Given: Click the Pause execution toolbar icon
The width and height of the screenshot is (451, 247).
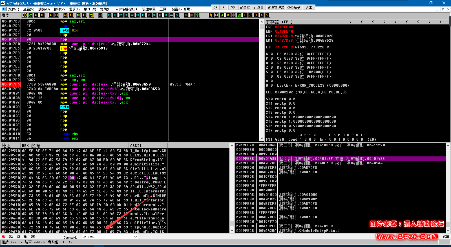Looking at the screenshot, I should tap(56, 15).
